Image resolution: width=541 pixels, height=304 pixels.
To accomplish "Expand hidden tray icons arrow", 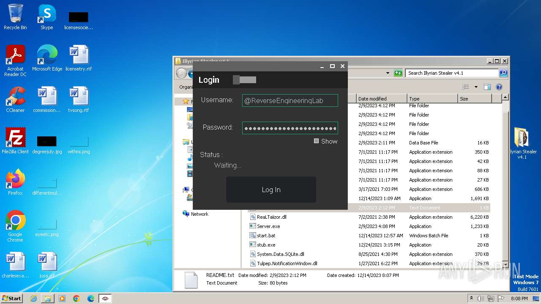I will click(x=471, y=298).
